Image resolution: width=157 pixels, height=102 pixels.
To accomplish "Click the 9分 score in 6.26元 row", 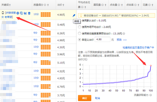I will click(35, 33).
